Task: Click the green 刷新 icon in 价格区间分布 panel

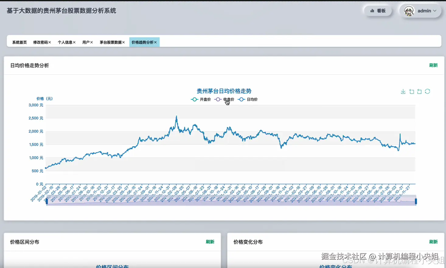Action: tap(210, 242)
